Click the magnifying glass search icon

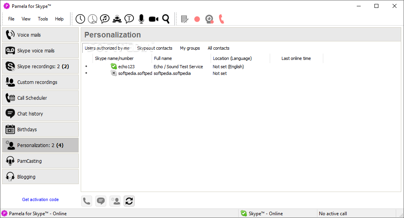pos(166,19)
